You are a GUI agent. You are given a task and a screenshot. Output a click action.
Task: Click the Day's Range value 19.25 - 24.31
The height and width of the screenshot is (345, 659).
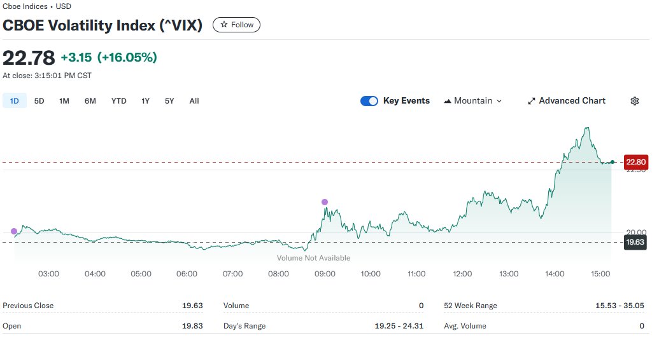(399, 326)
